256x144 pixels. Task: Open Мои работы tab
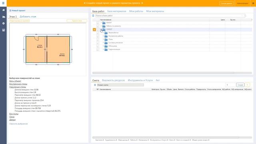pos(136,11)
